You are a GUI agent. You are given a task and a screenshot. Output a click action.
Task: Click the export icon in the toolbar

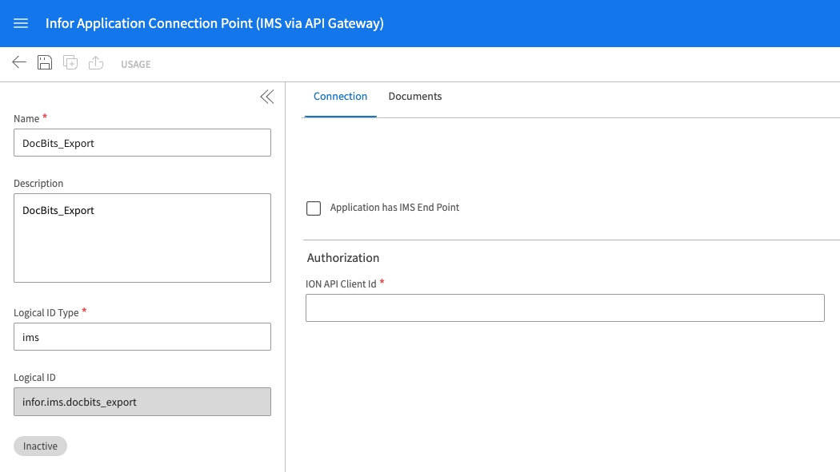(96, 63)
